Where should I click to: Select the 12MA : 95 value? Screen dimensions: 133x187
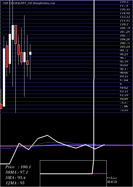tap(15, 183)
